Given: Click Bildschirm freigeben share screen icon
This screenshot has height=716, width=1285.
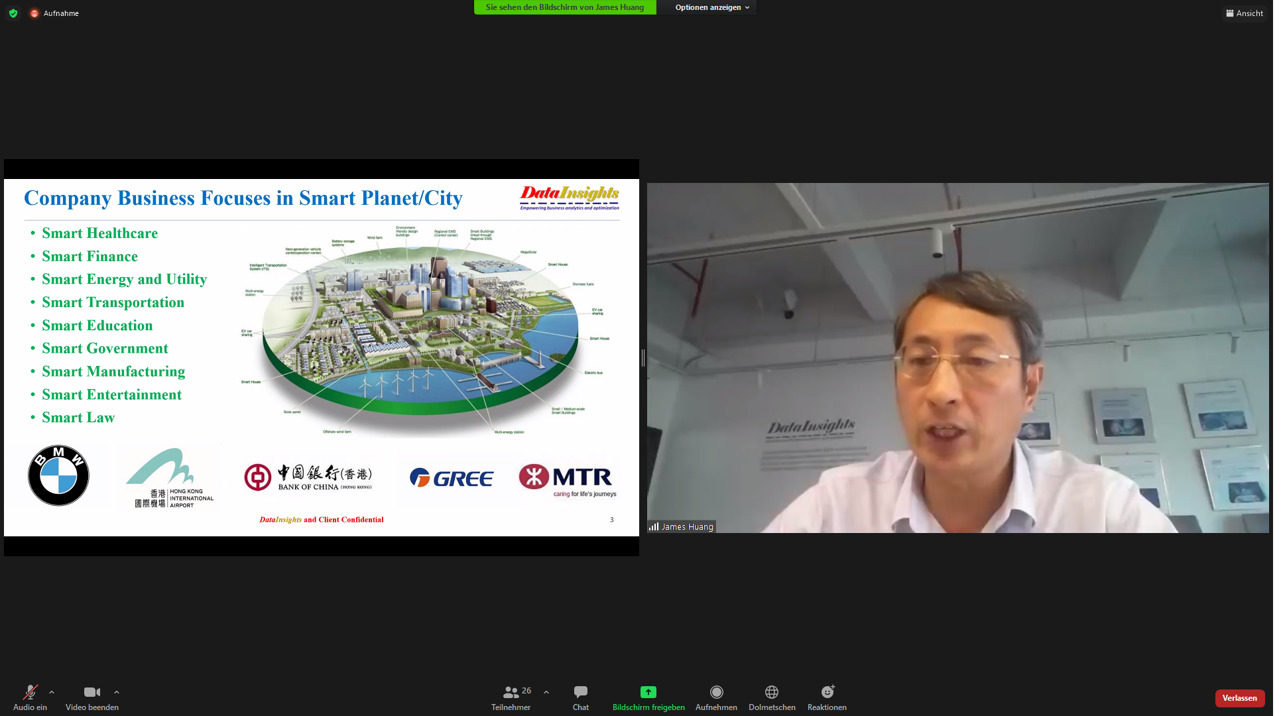Looking at the screenshot, I should point(648,692).
